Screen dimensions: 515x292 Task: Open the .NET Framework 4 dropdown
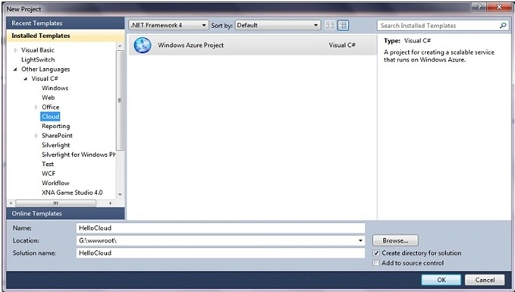pyautogui.click(x=169, y=25)
